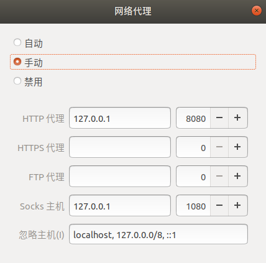Click minus on the HTTPS proxy port

(219, 147)
